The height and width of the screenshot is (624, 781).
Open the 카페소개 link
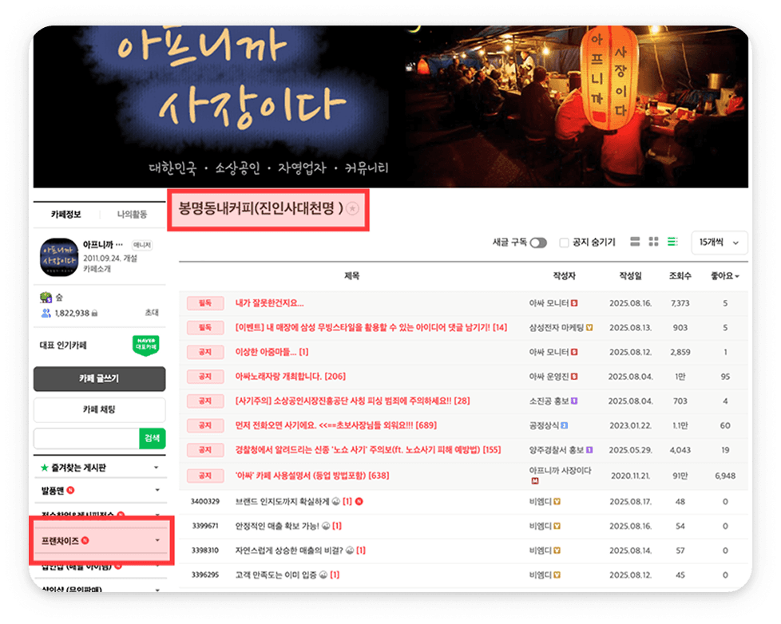click(97, 269)
